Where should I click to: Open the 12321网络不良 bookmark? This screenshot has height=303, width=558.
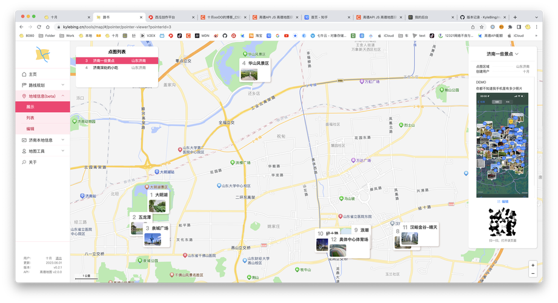tap(456, 36)
